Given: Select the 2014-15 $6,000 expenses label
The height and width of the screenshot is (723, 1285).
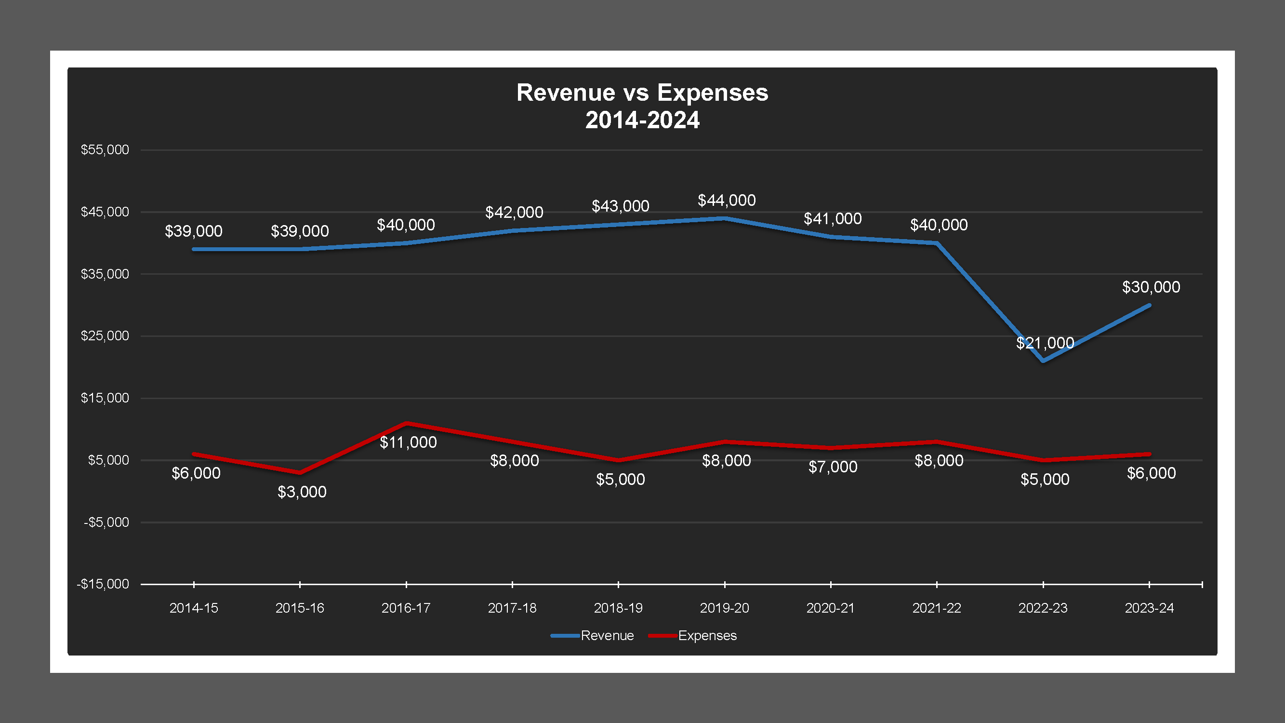Looking at the screenshot, I should [x=196, y=473].
